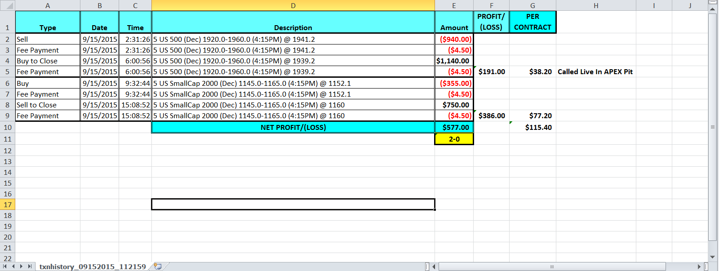The image size is (719, 271).
Task: Select column G header
Action: pos(533,5)
